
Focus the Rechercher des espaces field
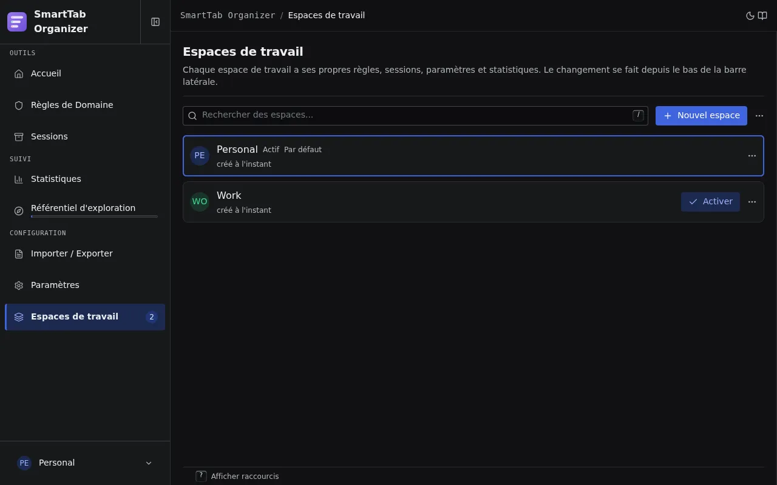(415, 116)
